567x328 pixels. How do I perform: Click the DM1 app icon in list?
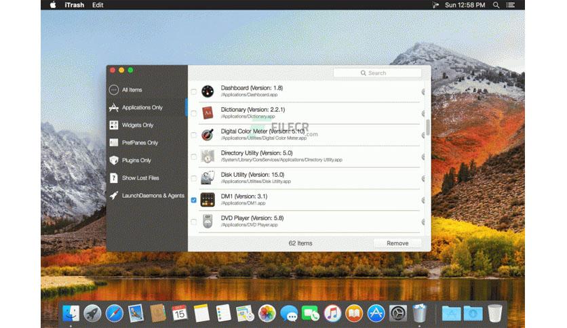[x=208, y=200]
